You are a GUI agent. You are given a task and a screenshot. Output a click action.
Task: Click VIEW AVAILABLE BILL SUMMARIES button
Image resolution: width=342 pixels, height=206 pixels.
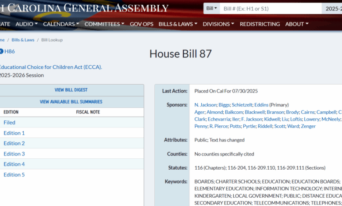(71, 102)
